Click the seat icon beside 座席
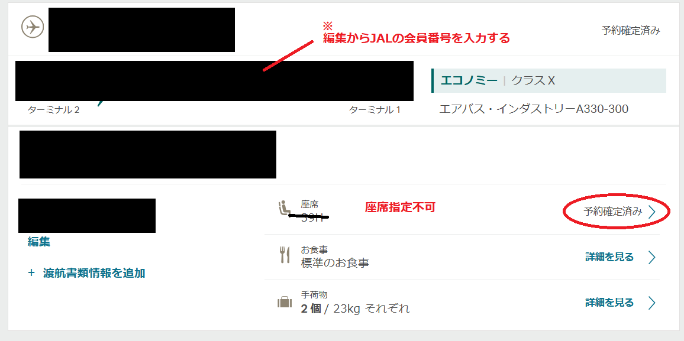This screenshot has height=341, width=684. [x=284, y=208]
